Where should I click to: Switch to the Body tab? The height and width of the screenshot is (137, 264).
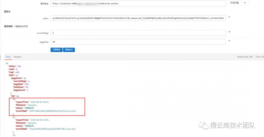pos(8,57)
